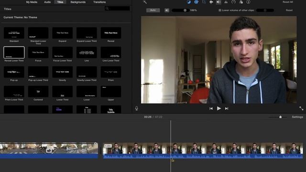Select the Lower title thumbnail

coord(87,91)
